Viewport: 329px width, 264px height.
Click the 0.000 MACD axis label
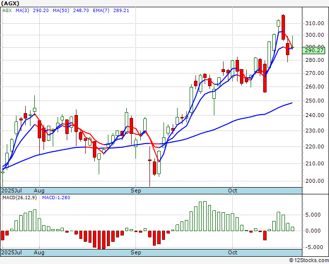pyautogui.click(x=313, y=231)
